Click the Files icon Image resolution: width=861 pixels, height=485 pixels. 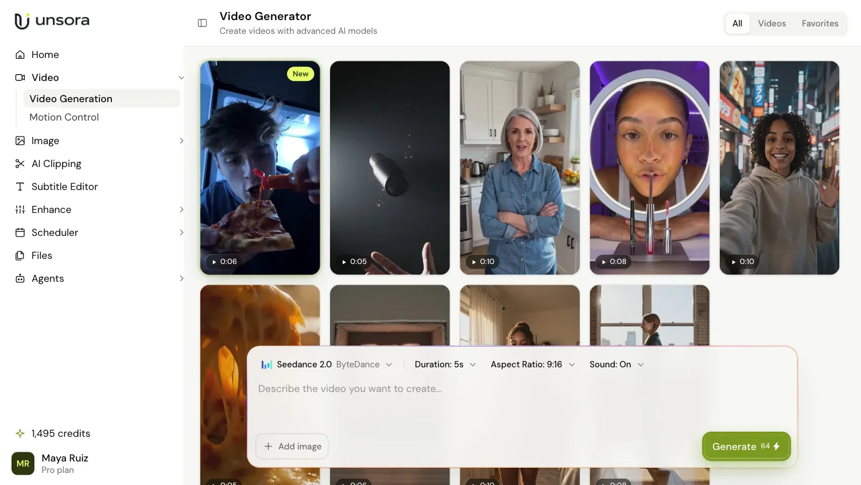[x=20, y=255]
